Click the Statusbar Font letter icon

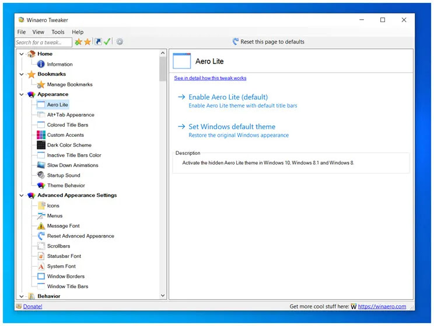[x=41, y=256]
